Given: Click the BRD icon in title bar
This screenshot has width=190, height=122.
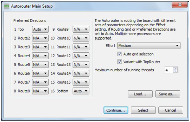Looking at the screenshot, I should coord(7,6).
